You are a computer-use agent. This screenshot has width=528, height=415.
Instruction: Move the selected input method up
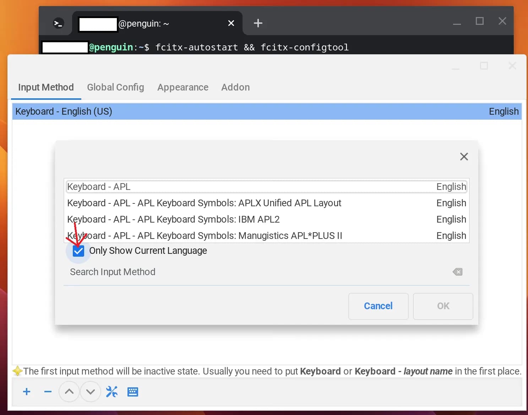[x=69, y=392]
